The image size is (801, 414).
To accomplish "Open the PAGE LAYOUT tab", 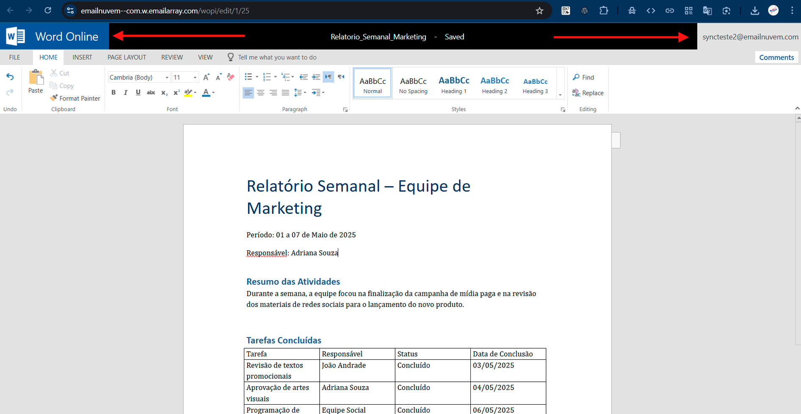I will [x=127, y=57].
